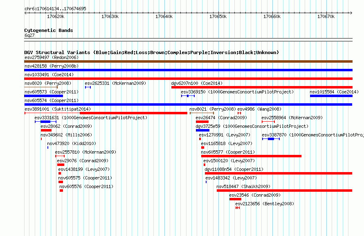Click the Cytogenetic Bands track title
Image resolution: width=364 pixels, height=236 pixels.
49,30
